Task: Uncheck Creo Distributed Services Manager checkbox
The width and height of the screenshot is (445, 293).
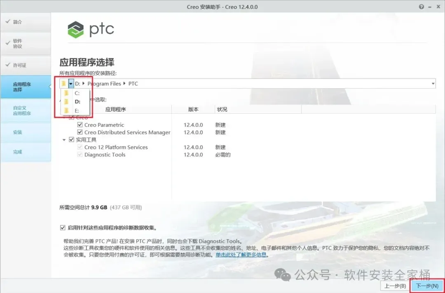Action: point(80,132)
